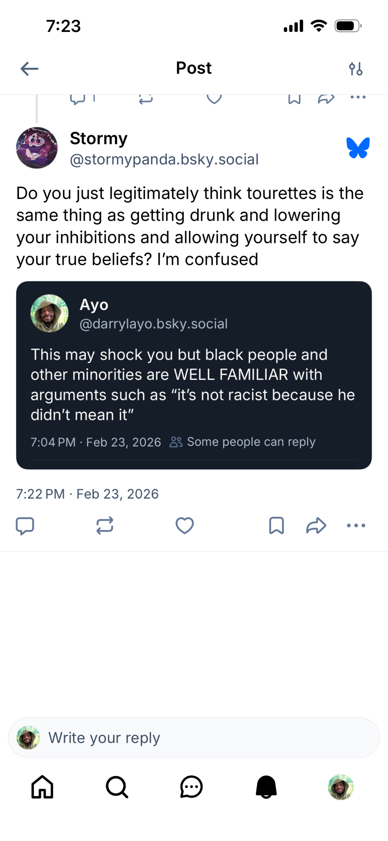Image resolution: width=388 pixels, height=841 pixels.
Task: Like the parent post above
Action: [214, 99]
